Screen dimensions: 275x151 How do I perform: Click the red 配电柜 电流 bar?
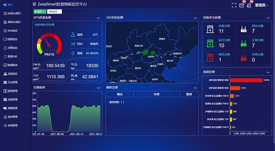[x=245, y=80]
